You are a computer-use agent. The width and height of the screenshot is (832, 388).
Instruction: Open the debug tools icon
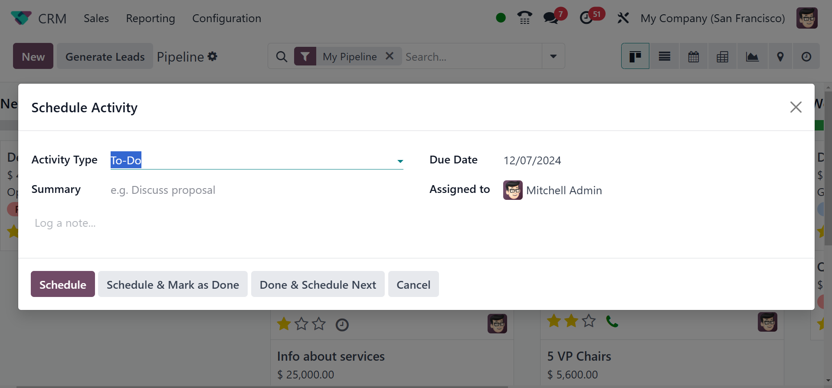[623, 18]
